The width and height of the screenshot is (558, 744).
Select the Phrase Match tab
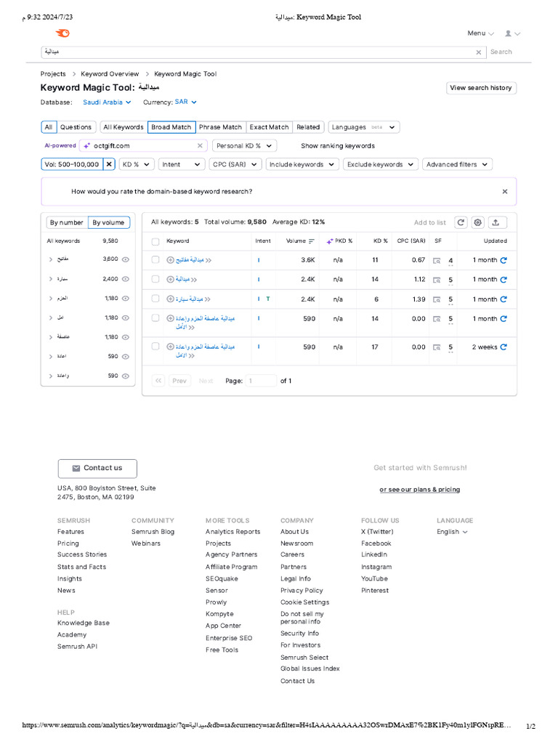(221, 127)
